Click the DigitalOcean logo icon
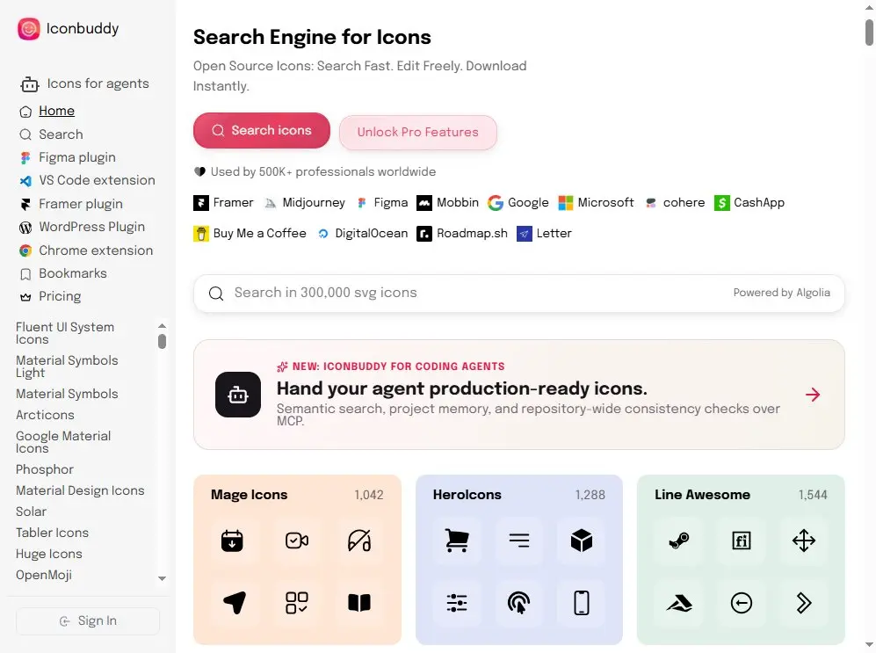Screen dimensions: 876x653 click(x=323, y=234)
